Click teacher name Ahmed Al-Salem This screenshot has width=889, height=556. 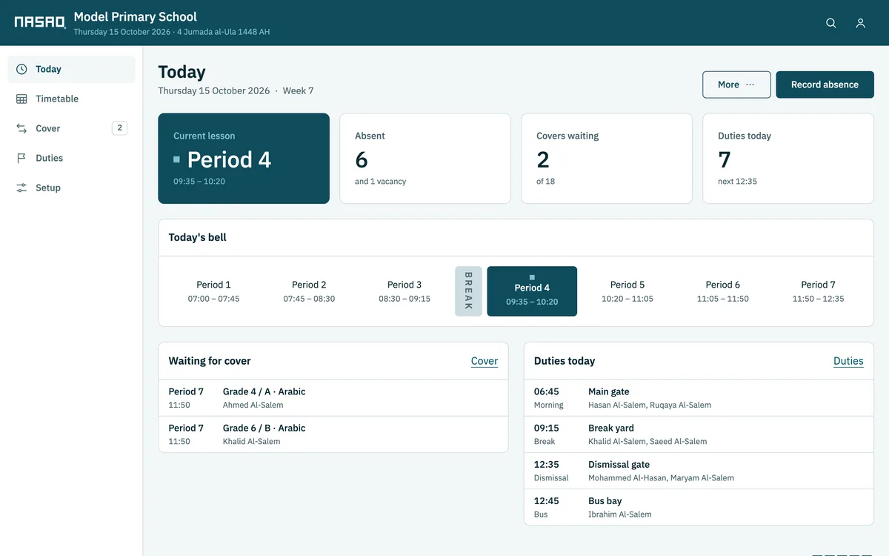coord(253,406)
